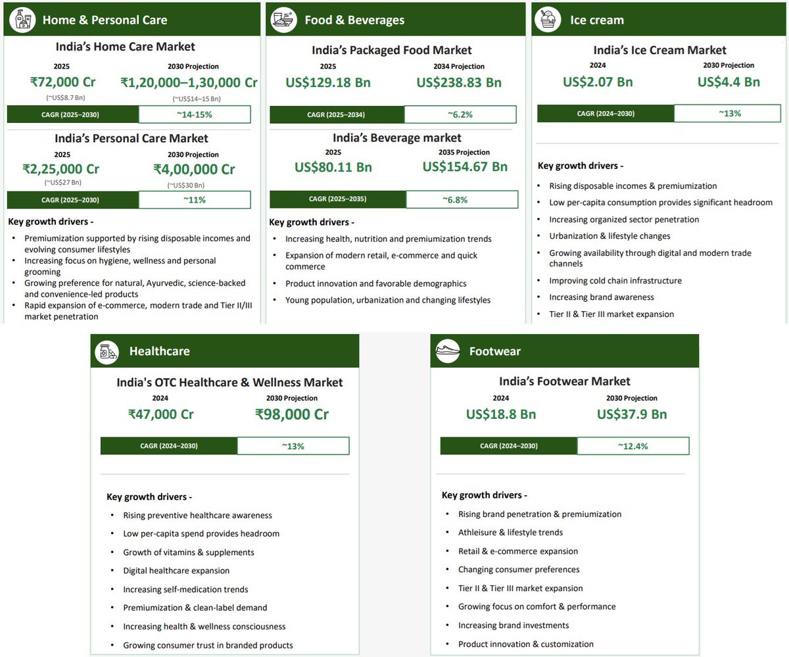Click the US$2.07 Bn value
789x657 pixels.
[598, 82]
